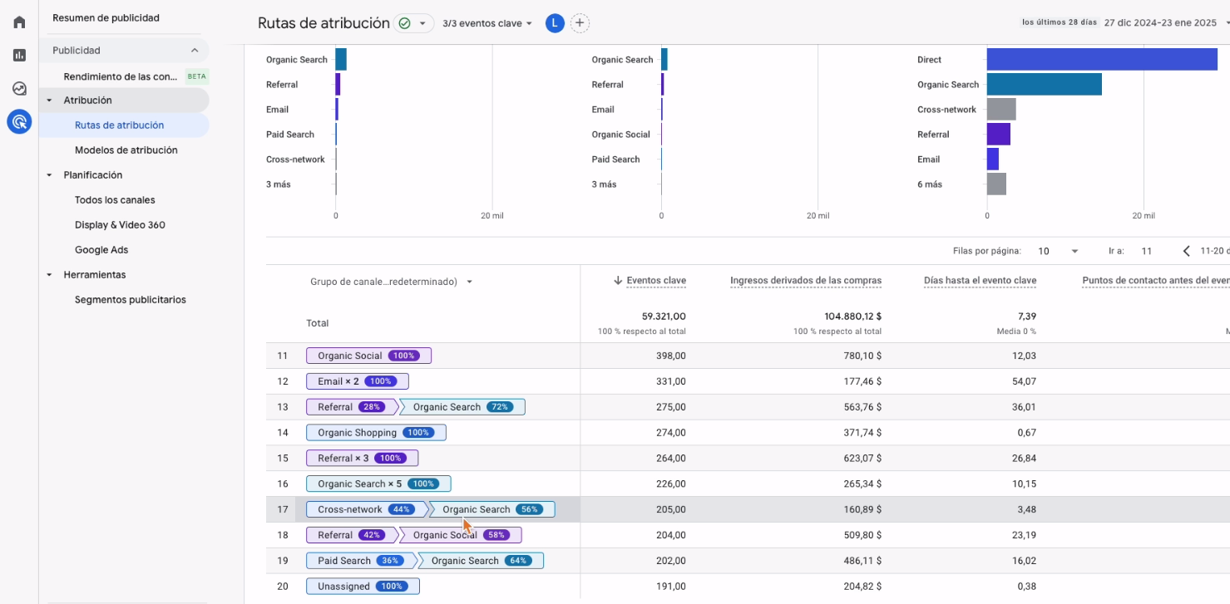The width and height of the screenshot is (1230, 604).
Task: Collapse the Atribución tree group
Action: 49,101
